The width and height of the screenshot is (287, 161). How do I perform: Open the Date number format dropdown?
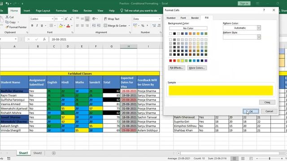(x=160, y=19)
